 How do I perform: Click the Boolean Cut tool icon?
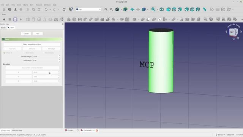pos(148,19)
